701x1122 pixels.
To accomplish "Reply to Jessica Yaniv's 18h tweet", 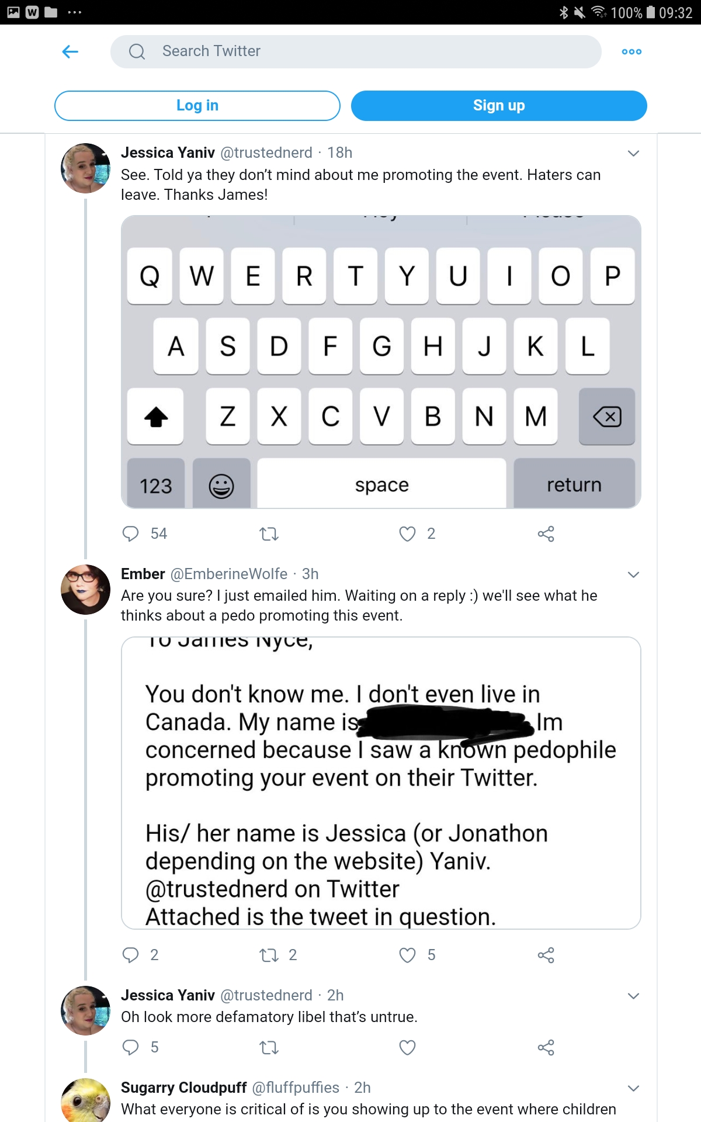I will (130, 534).
